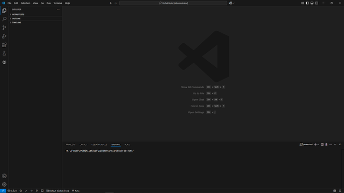Open the Manage gear icon
The image size is (344, 193).
tap(4, 184)
